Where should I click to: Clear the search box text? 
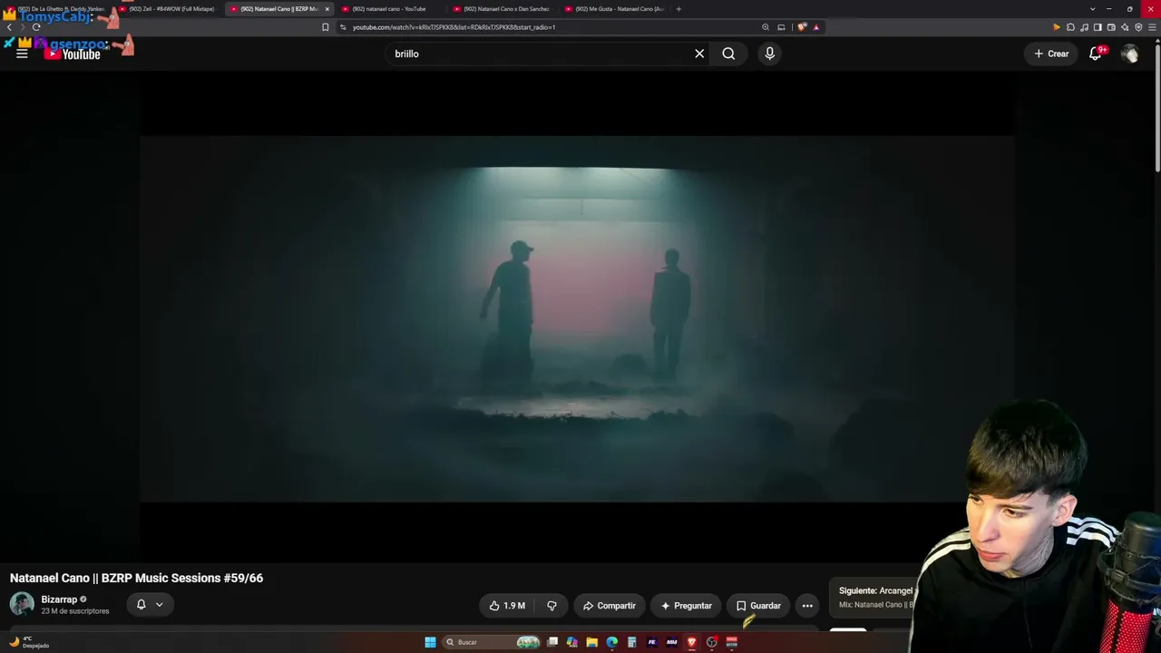tap(699, 54)
